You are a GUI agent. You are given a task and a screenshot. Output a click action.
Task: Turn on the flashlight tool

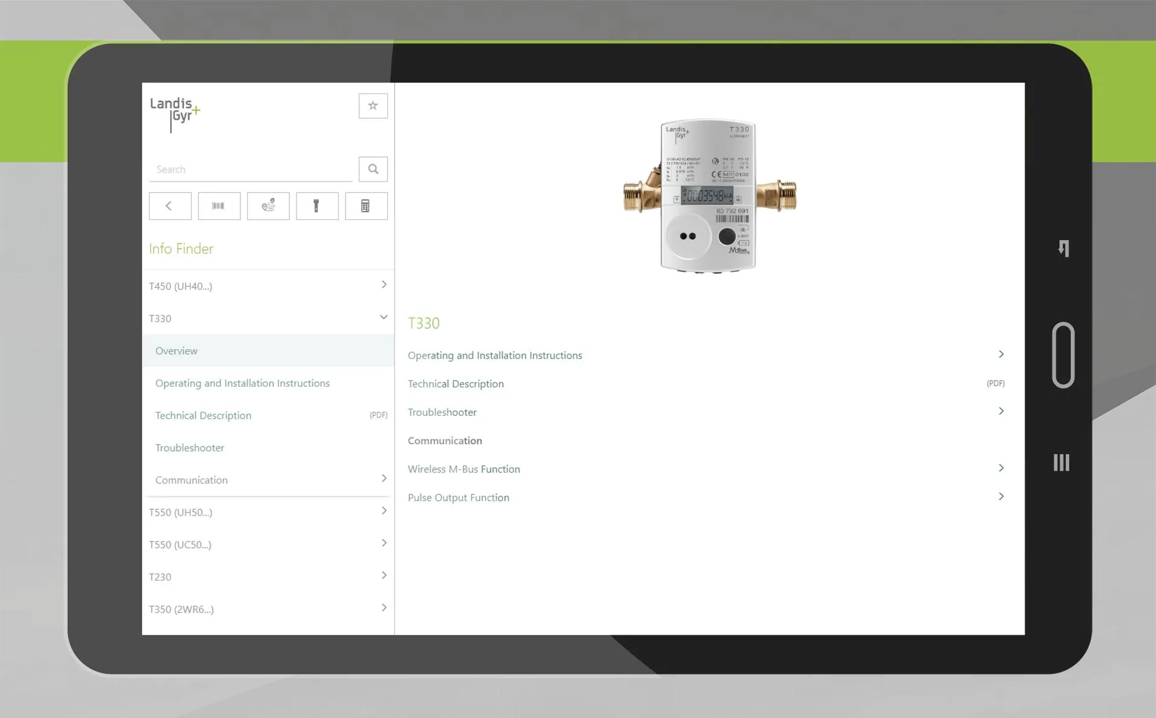pos(317,206)
